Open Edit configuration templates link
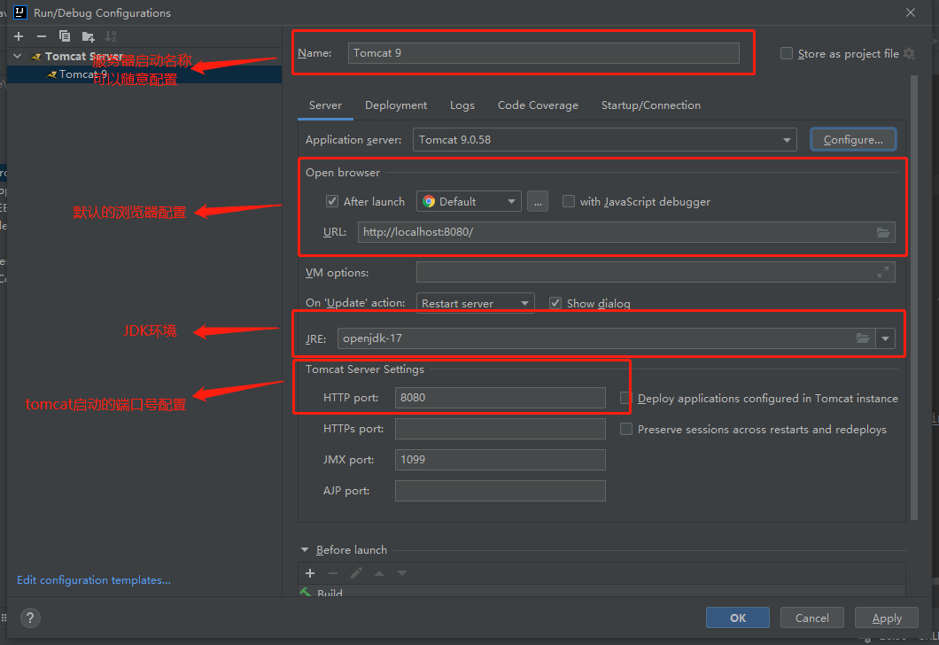939x645 pixels. point(93,579)
